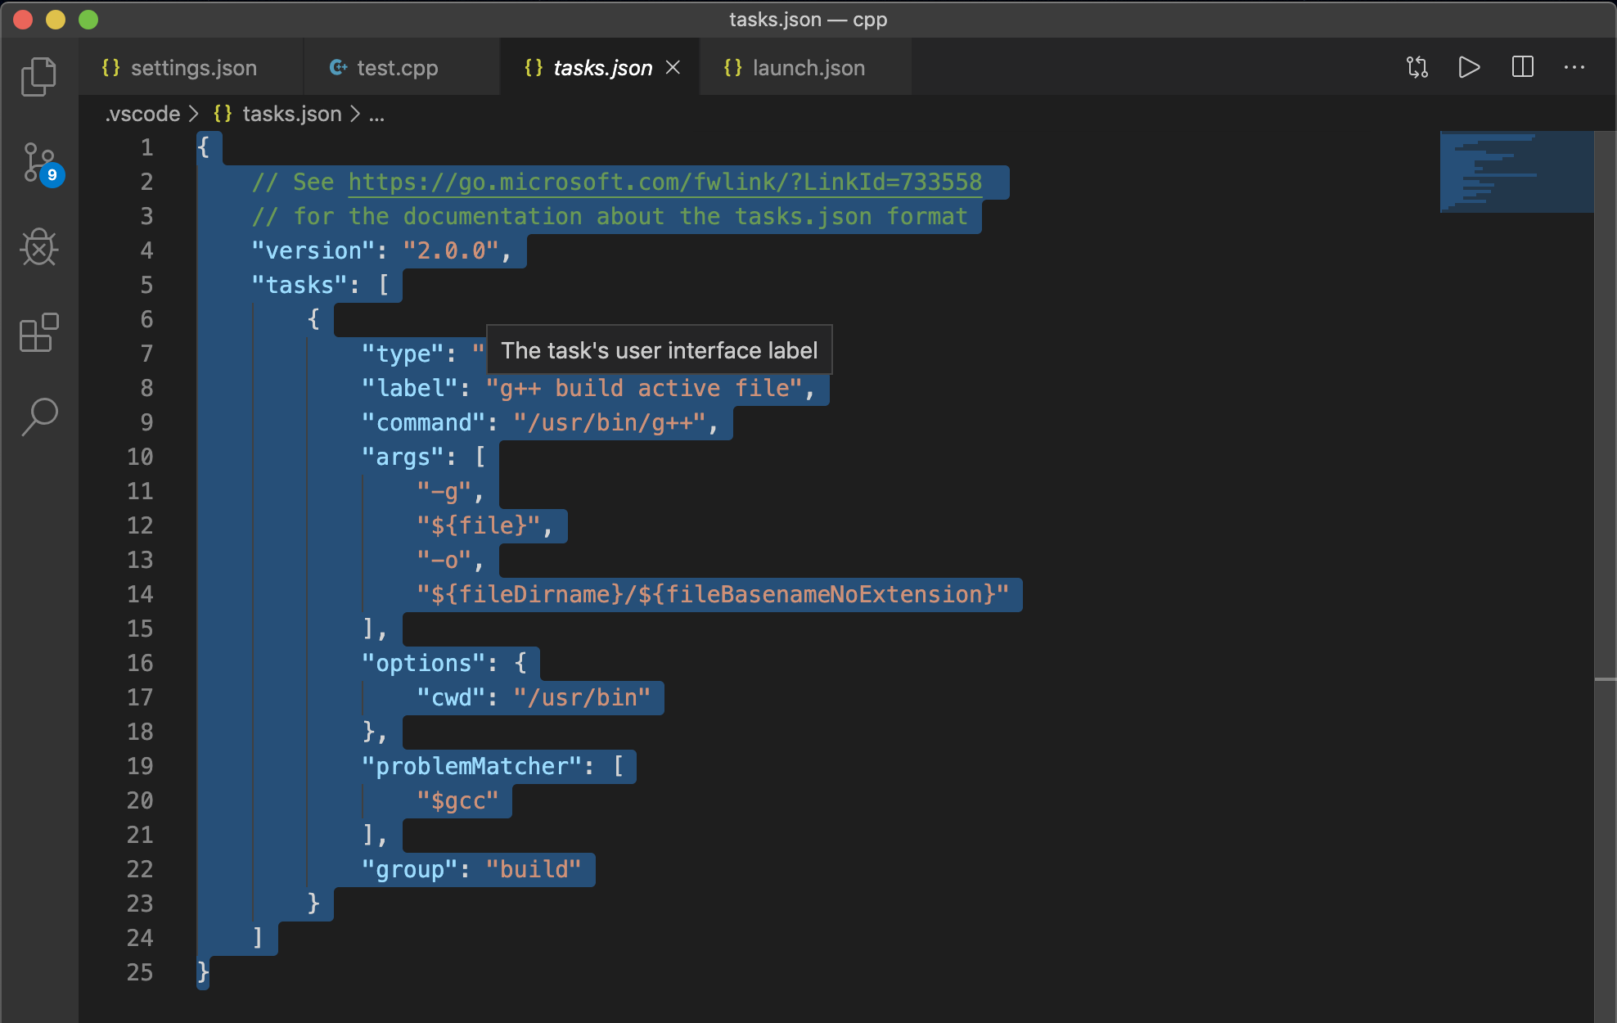Click the .vscode breadcrumb folder
This screenshot has width=1617, height=1023.
click(143, 114)
